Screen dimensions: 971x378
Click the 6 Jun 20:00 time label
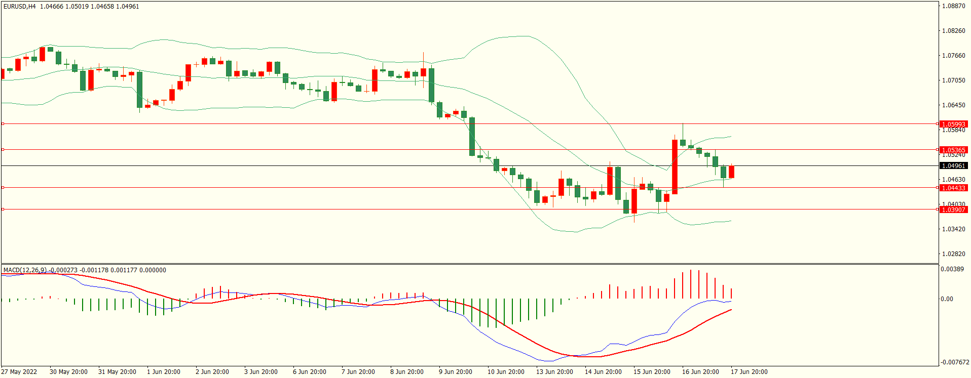click(310, 372)
